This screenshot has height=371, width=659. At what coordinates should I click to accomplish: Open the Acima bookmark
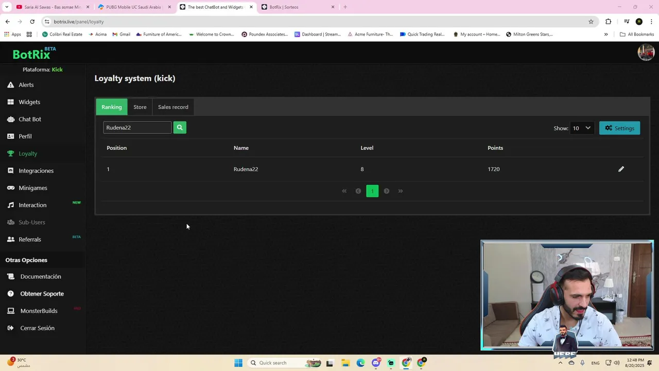98,35
